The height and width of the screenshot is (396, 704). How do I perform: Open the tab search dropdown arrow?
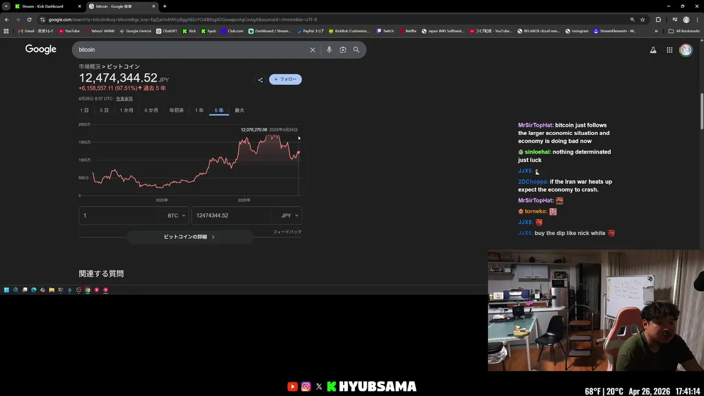pyautogui.click(x=5, y=7)
